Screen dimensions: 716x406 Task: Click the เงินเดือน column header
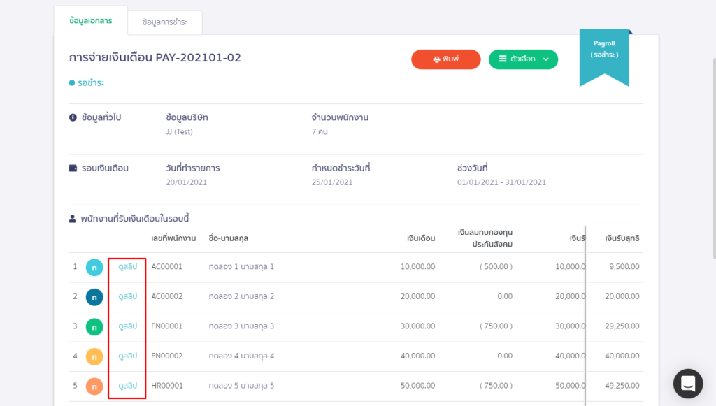pyautogui.click(x=421, y=238)
